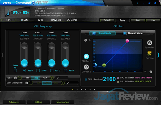
Task: Tick the Select All checkbox
Action: (15, 71)
